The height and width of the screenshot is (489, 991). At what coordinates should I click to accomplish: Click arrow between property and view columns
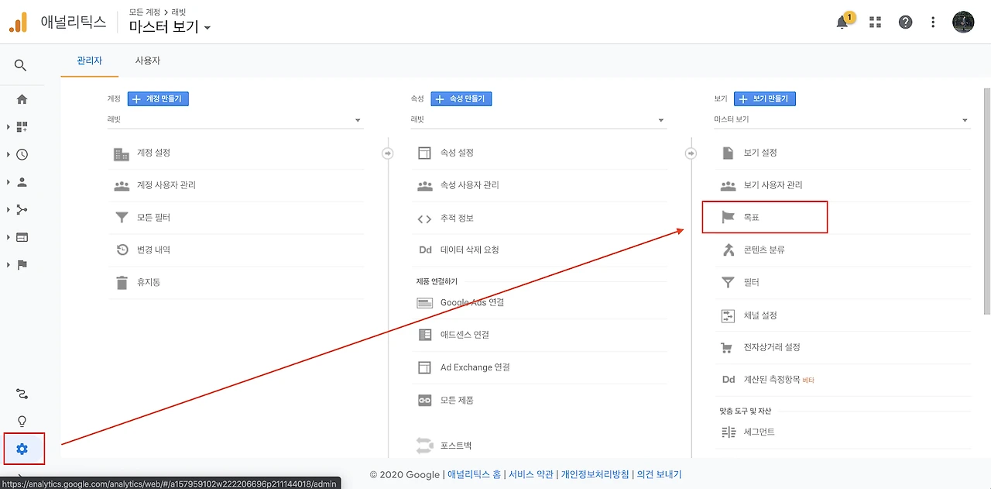pyautogui.click(x=691, y=153)
